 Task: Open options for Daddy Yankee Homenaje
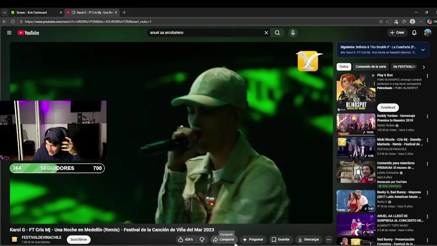click(x=427, y=117)
